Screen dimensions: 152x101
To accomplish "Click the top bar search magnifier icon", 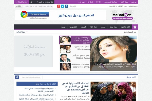I will [x=31, y=2].
